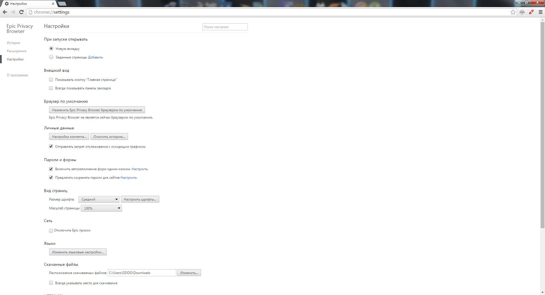
Task: Uncheck Включить автозаполнение форм checkbox
Action: tap(51, 169)
